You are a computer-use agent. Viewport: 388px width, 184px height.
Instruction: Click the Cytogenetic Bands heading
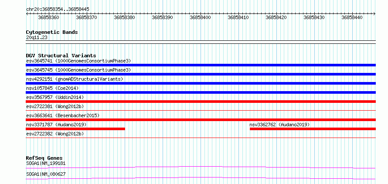[52, 32]
